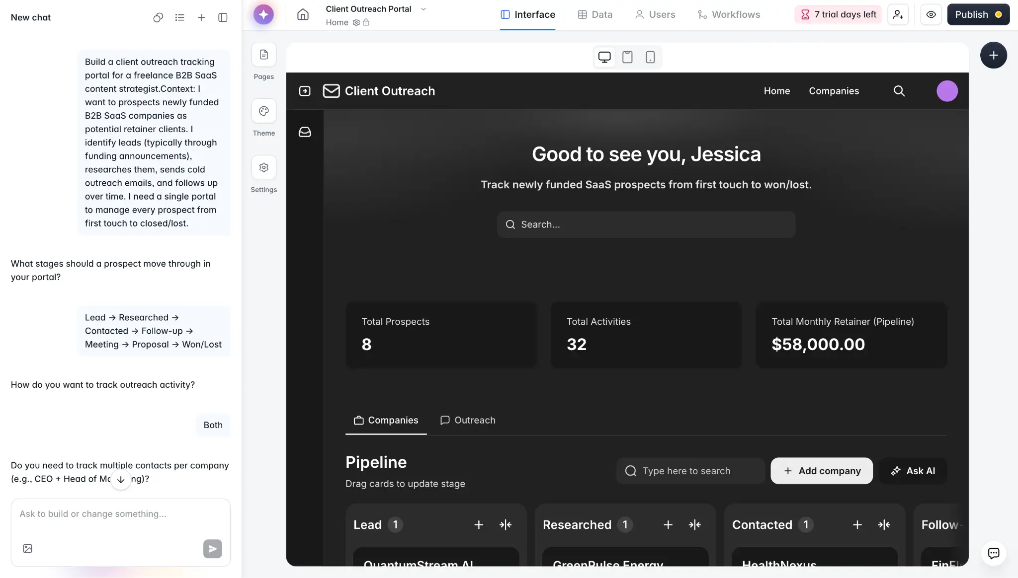This screenshot has height=578, width=1018.
Task: Open search in the Client Outreach navbar
Action: coord(900,91)
